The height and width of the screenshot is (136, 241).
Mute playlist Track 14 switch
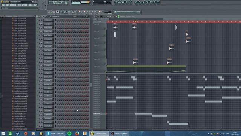click(105, 71)
